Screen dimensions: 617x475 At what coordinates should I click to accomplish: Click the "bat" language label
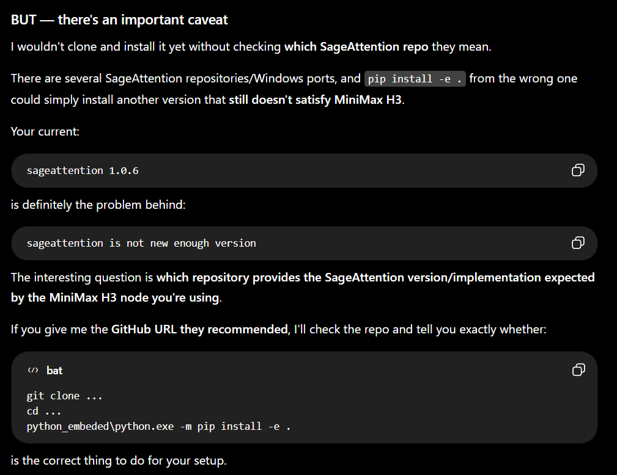tap(54, 371)
